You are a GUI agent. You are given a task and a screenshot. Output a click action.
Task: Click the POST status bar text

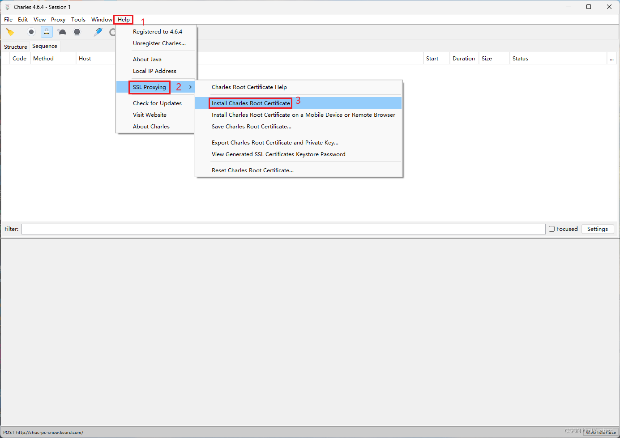click(43, 433)
